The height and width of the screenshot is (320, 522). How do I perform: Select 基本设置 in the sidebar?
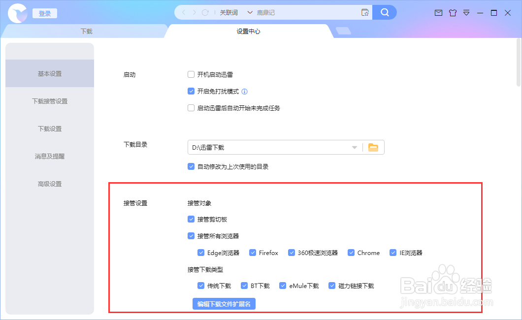pyautogui.click(x=50, y=73)
